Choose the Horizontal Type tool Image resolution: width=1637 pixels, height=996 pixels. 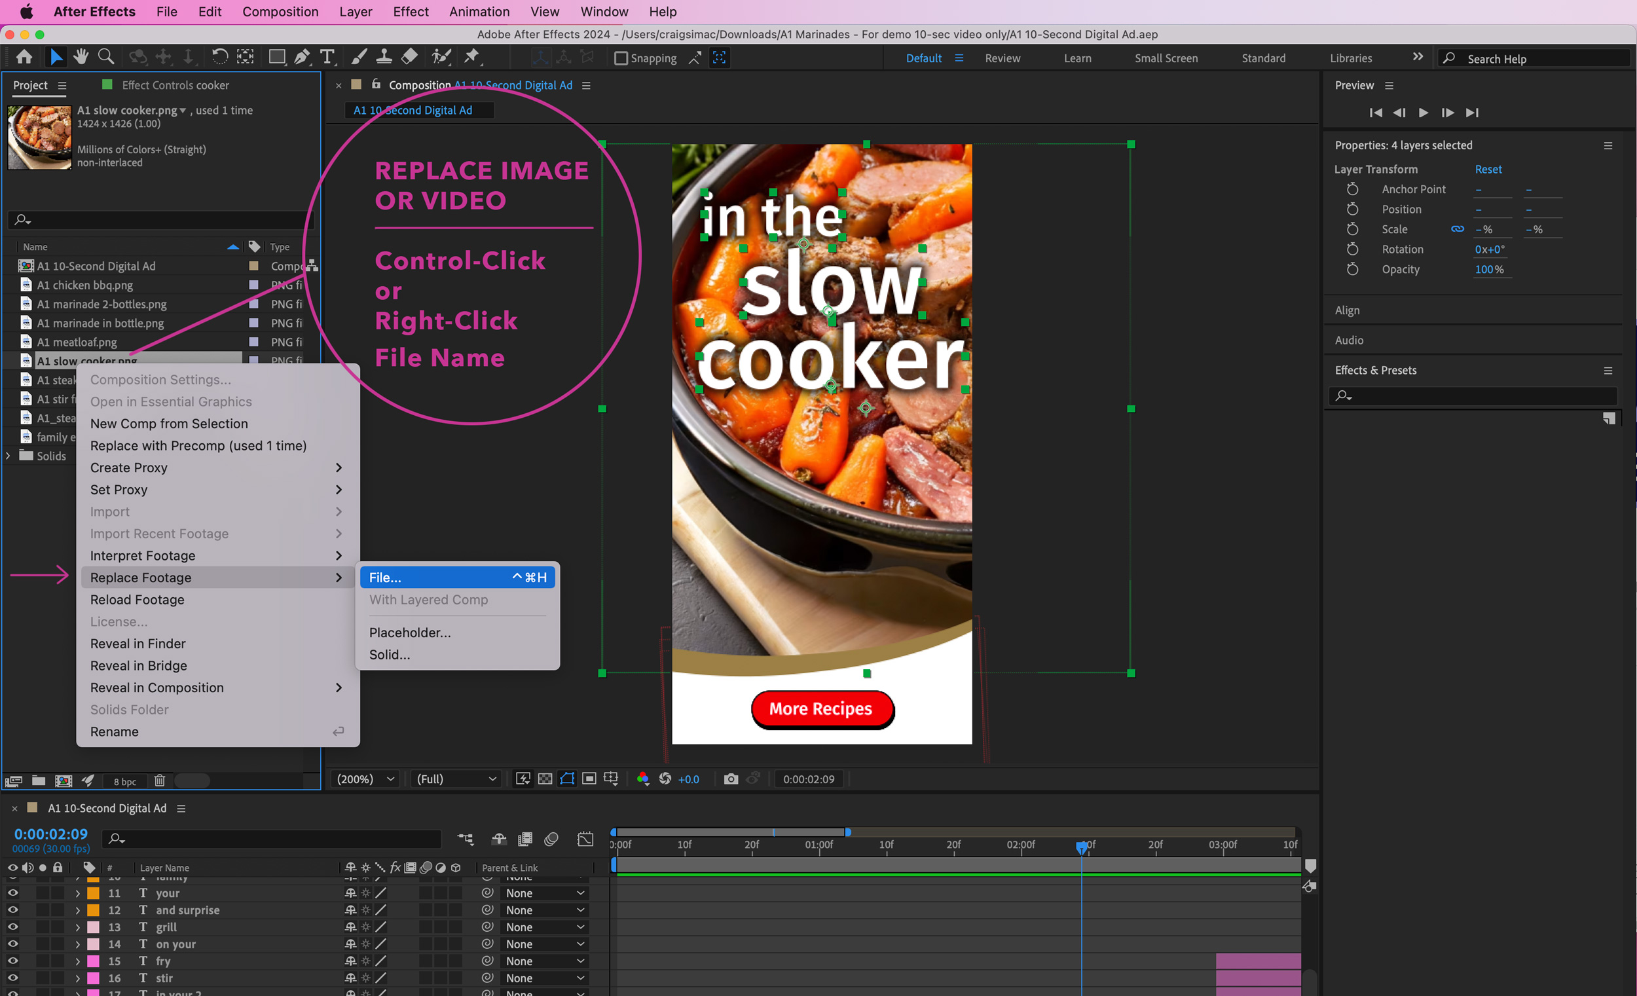[x=327, y=56]
